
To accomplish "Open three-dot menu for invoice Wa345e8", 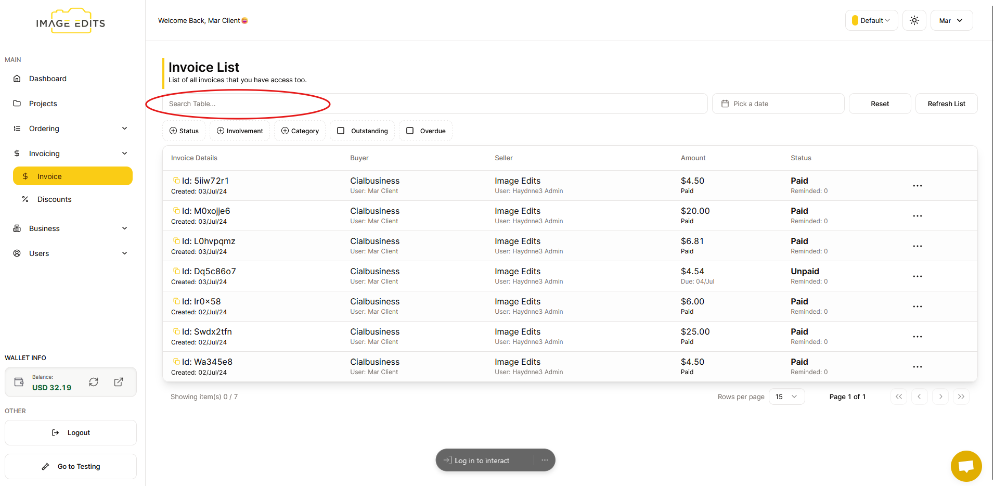I will (x=917, y=367).
